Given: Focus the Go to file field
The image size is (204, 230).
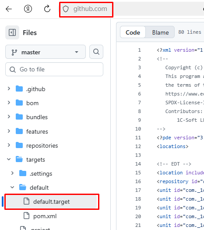Looking at the screenshot, I should click(54, 69).
